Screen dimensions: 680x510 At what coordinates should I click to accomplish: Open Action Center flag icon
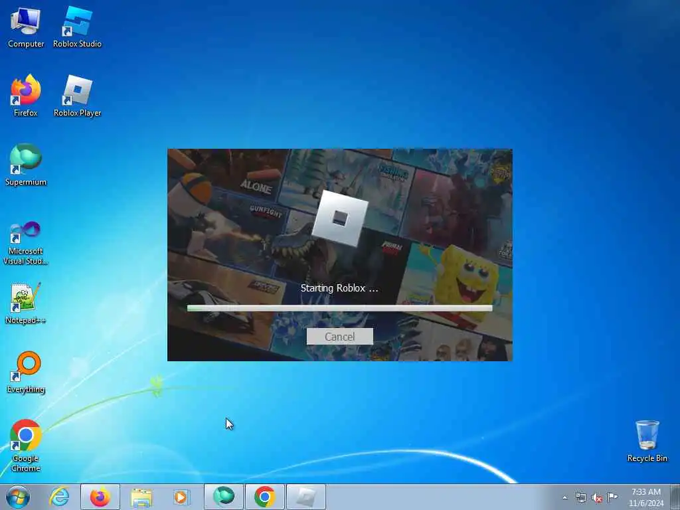click(612, 497)
